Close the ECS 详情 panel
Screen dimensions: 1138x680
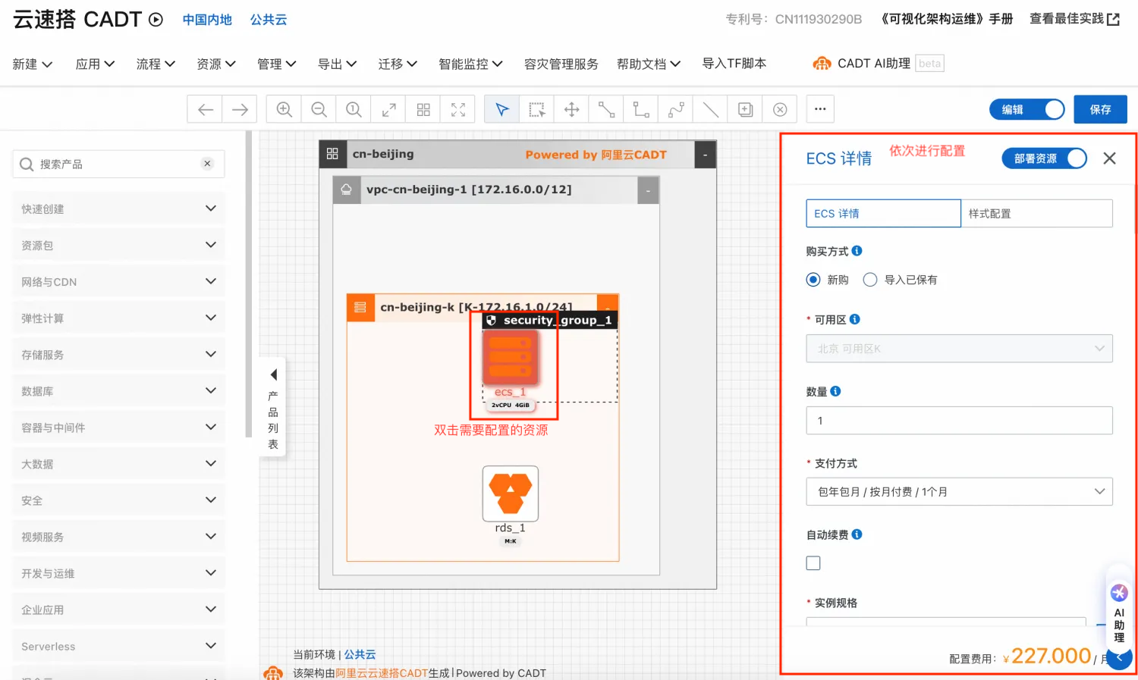[x=1109, y=158]
